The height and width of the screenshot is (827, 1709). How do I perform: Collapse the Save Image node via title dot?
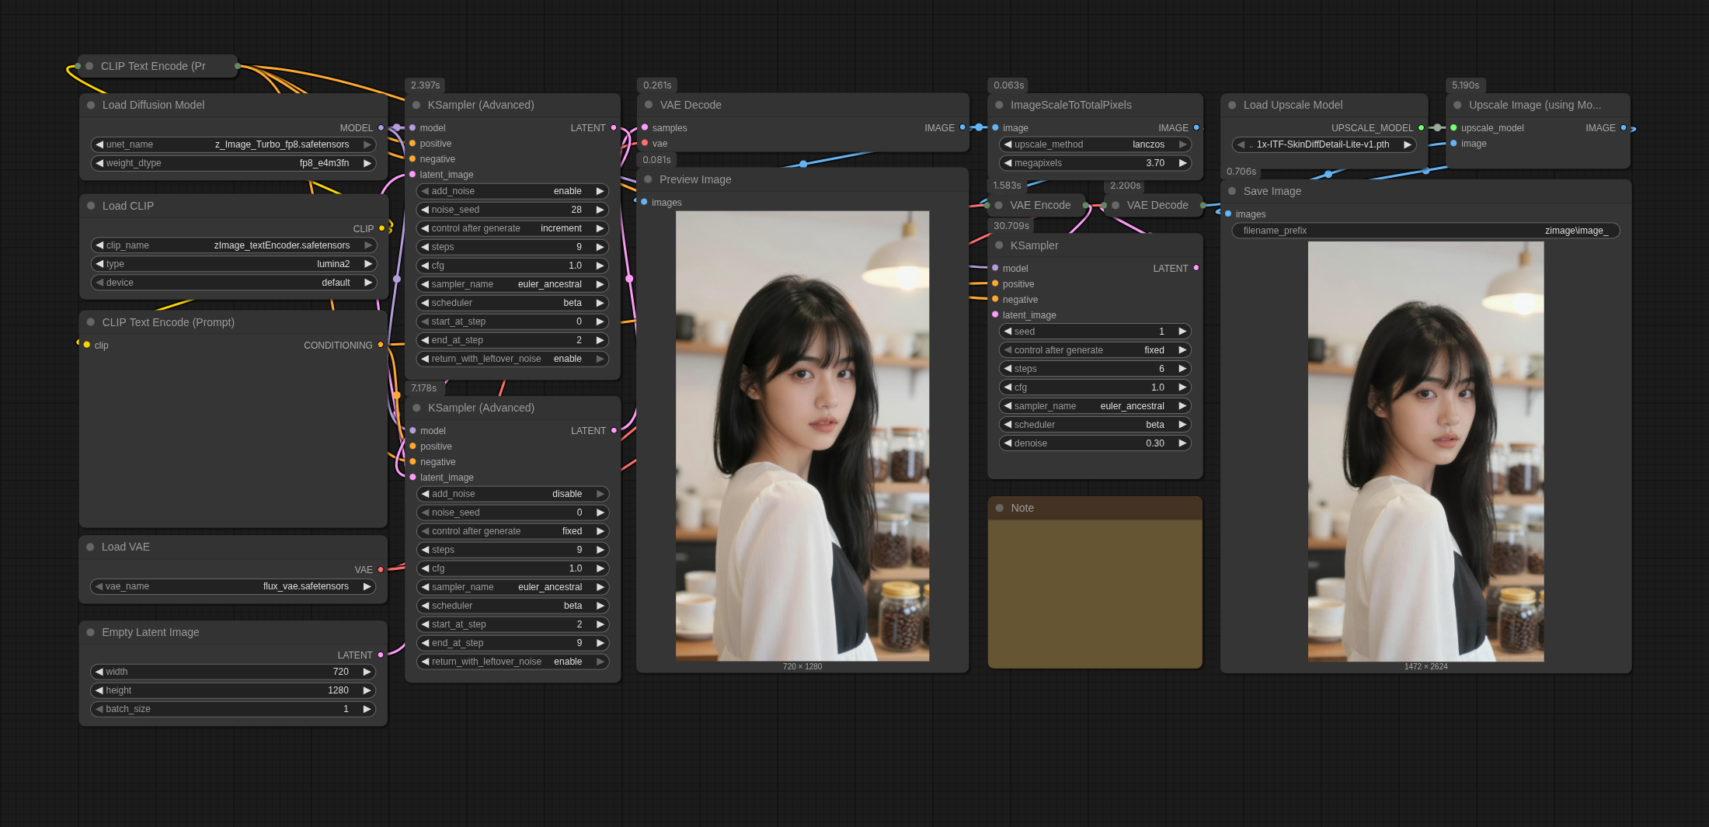[1232, 192]
